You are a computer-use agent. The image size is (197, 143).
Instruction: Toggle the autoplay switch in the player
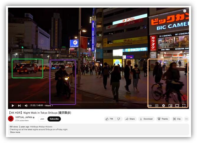point(150,106)
